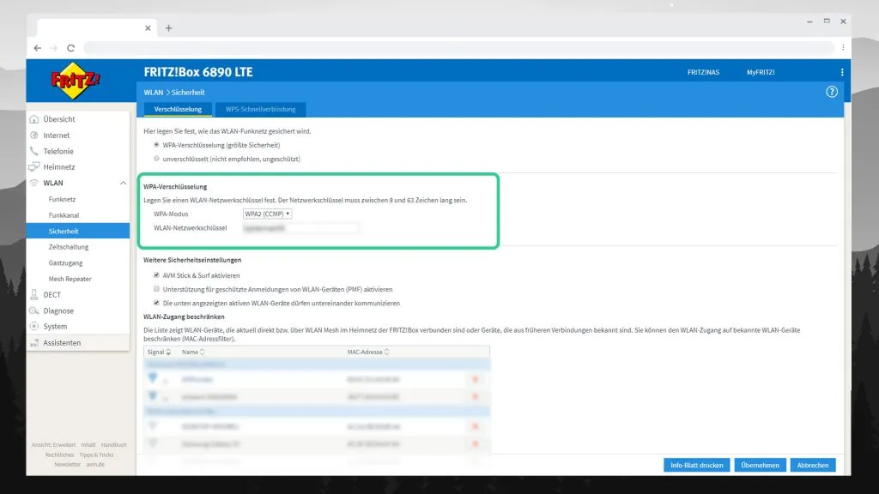Open Funkkanal in the sidebar
Screen dimensions: 879x494
[64, 215]
